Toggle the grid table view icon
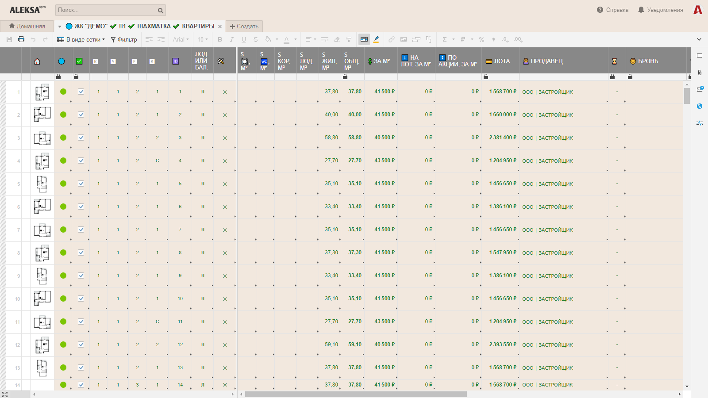The height and width of the screenshot is (398, 708). (x=364, y=39)
